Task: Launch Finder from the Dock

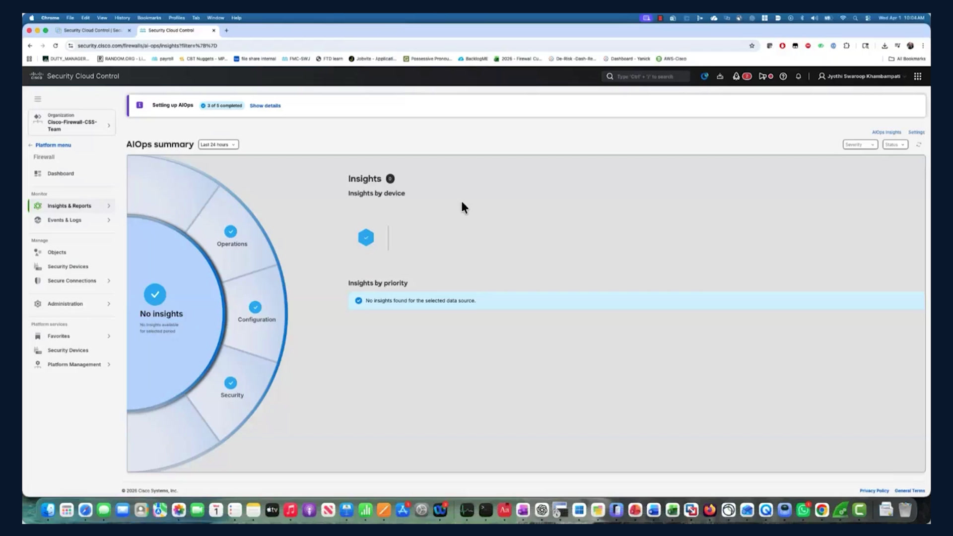Action: (x=48, y=510)
